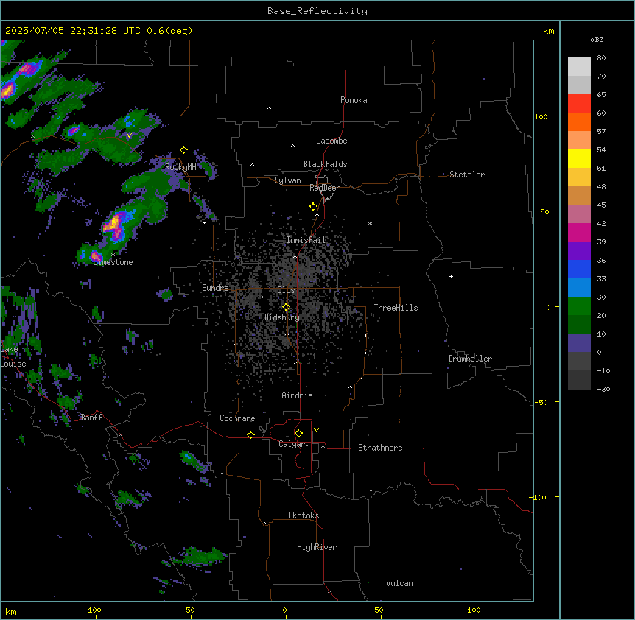Screen dimensions: 635x620
Task: Click the yellow V marker east of Calgary
Action: pos(316,430)
